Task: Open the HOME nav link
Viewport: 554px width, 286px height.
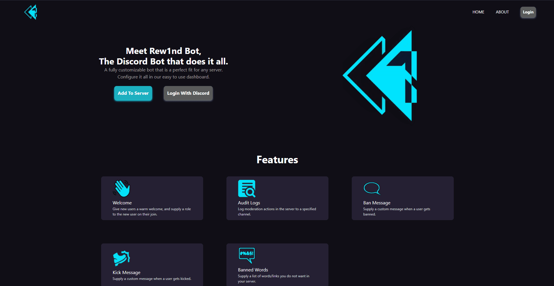Action: click(478, 12)
